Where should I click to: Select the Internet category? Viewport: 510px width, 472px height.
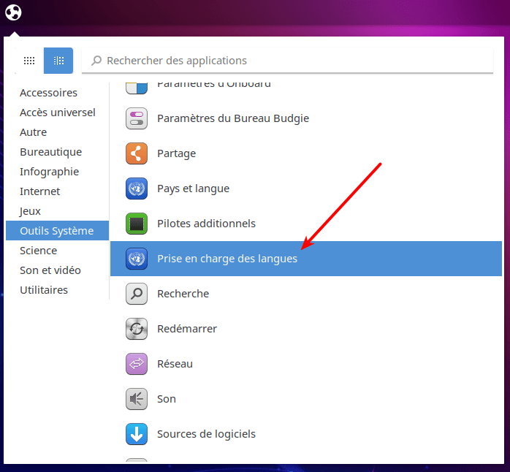[x=40, y=191]
